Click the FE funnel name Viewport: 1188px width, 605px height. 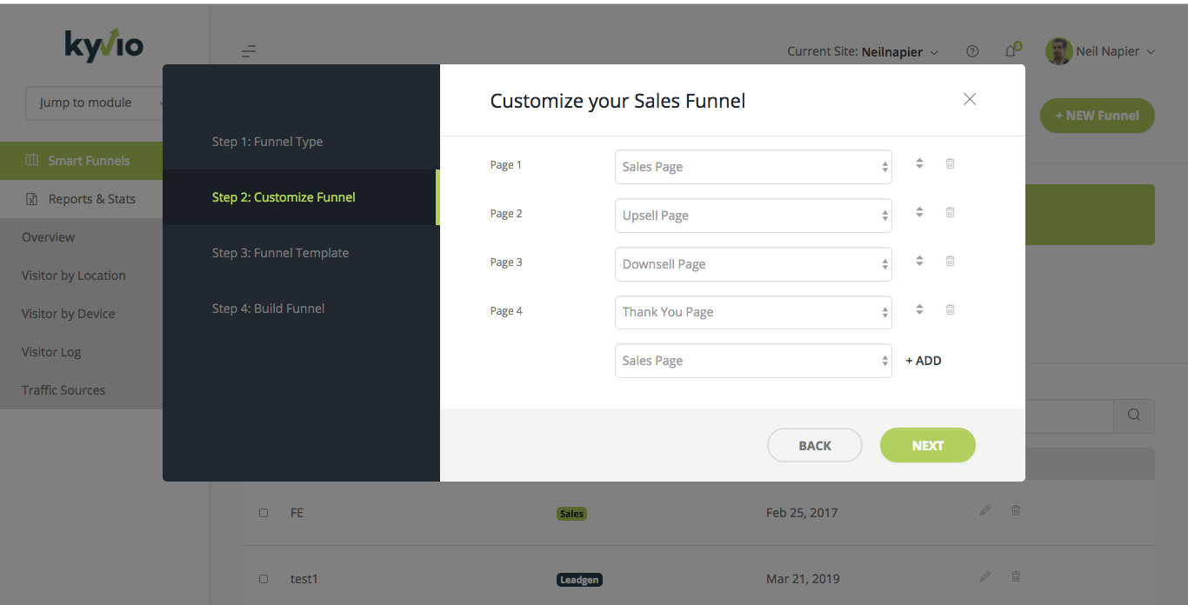pyautogui.click(x=297, y=513)
